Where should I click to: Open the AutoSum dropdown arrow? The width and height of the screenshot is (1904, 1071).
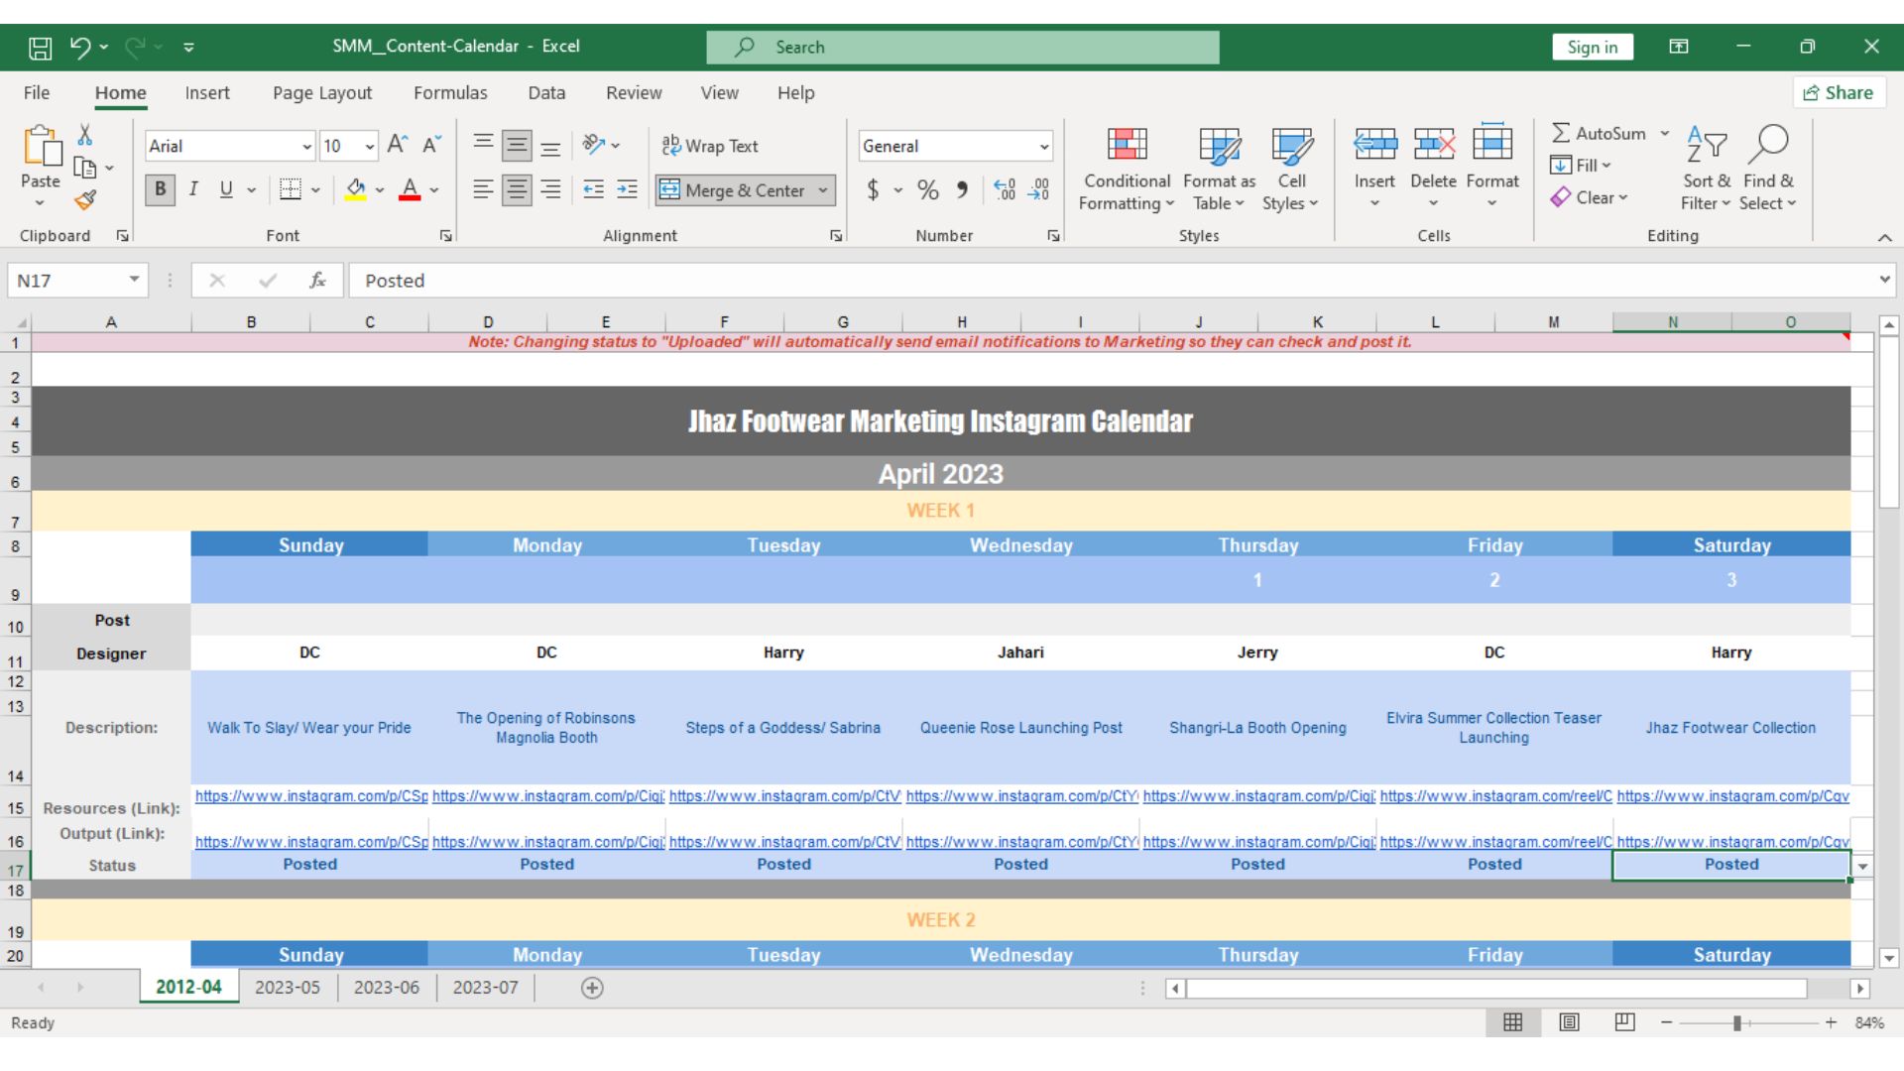tap(1665, 133)
